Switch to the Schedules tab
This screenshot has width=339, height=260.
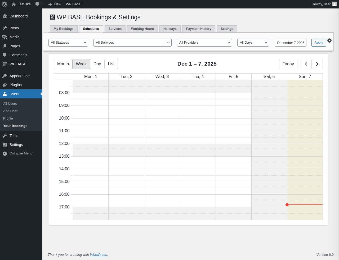tap(91, 29)
